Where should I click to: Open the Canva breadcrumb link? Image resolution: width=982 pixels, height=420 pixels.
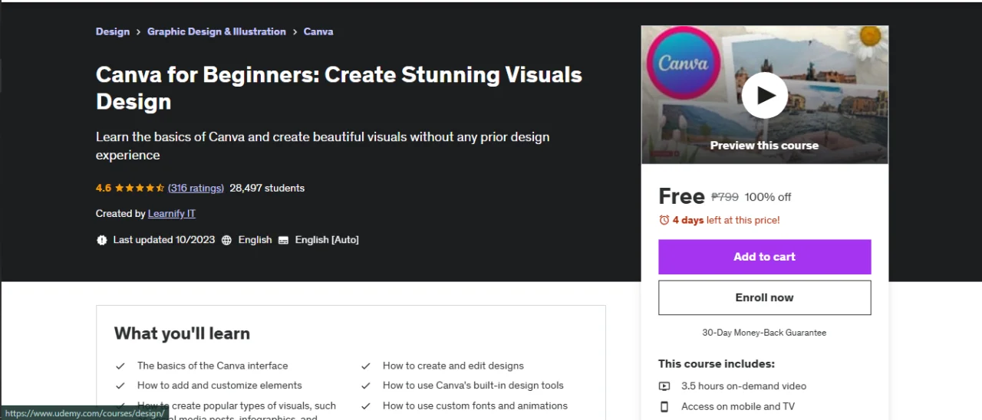point(318,31)
